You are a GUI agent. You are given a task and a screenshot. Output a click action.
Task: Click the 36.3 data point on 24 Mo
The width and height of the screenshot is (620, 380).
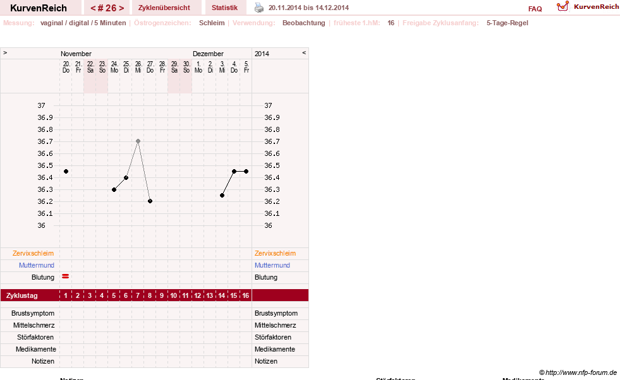coord(114,189)
